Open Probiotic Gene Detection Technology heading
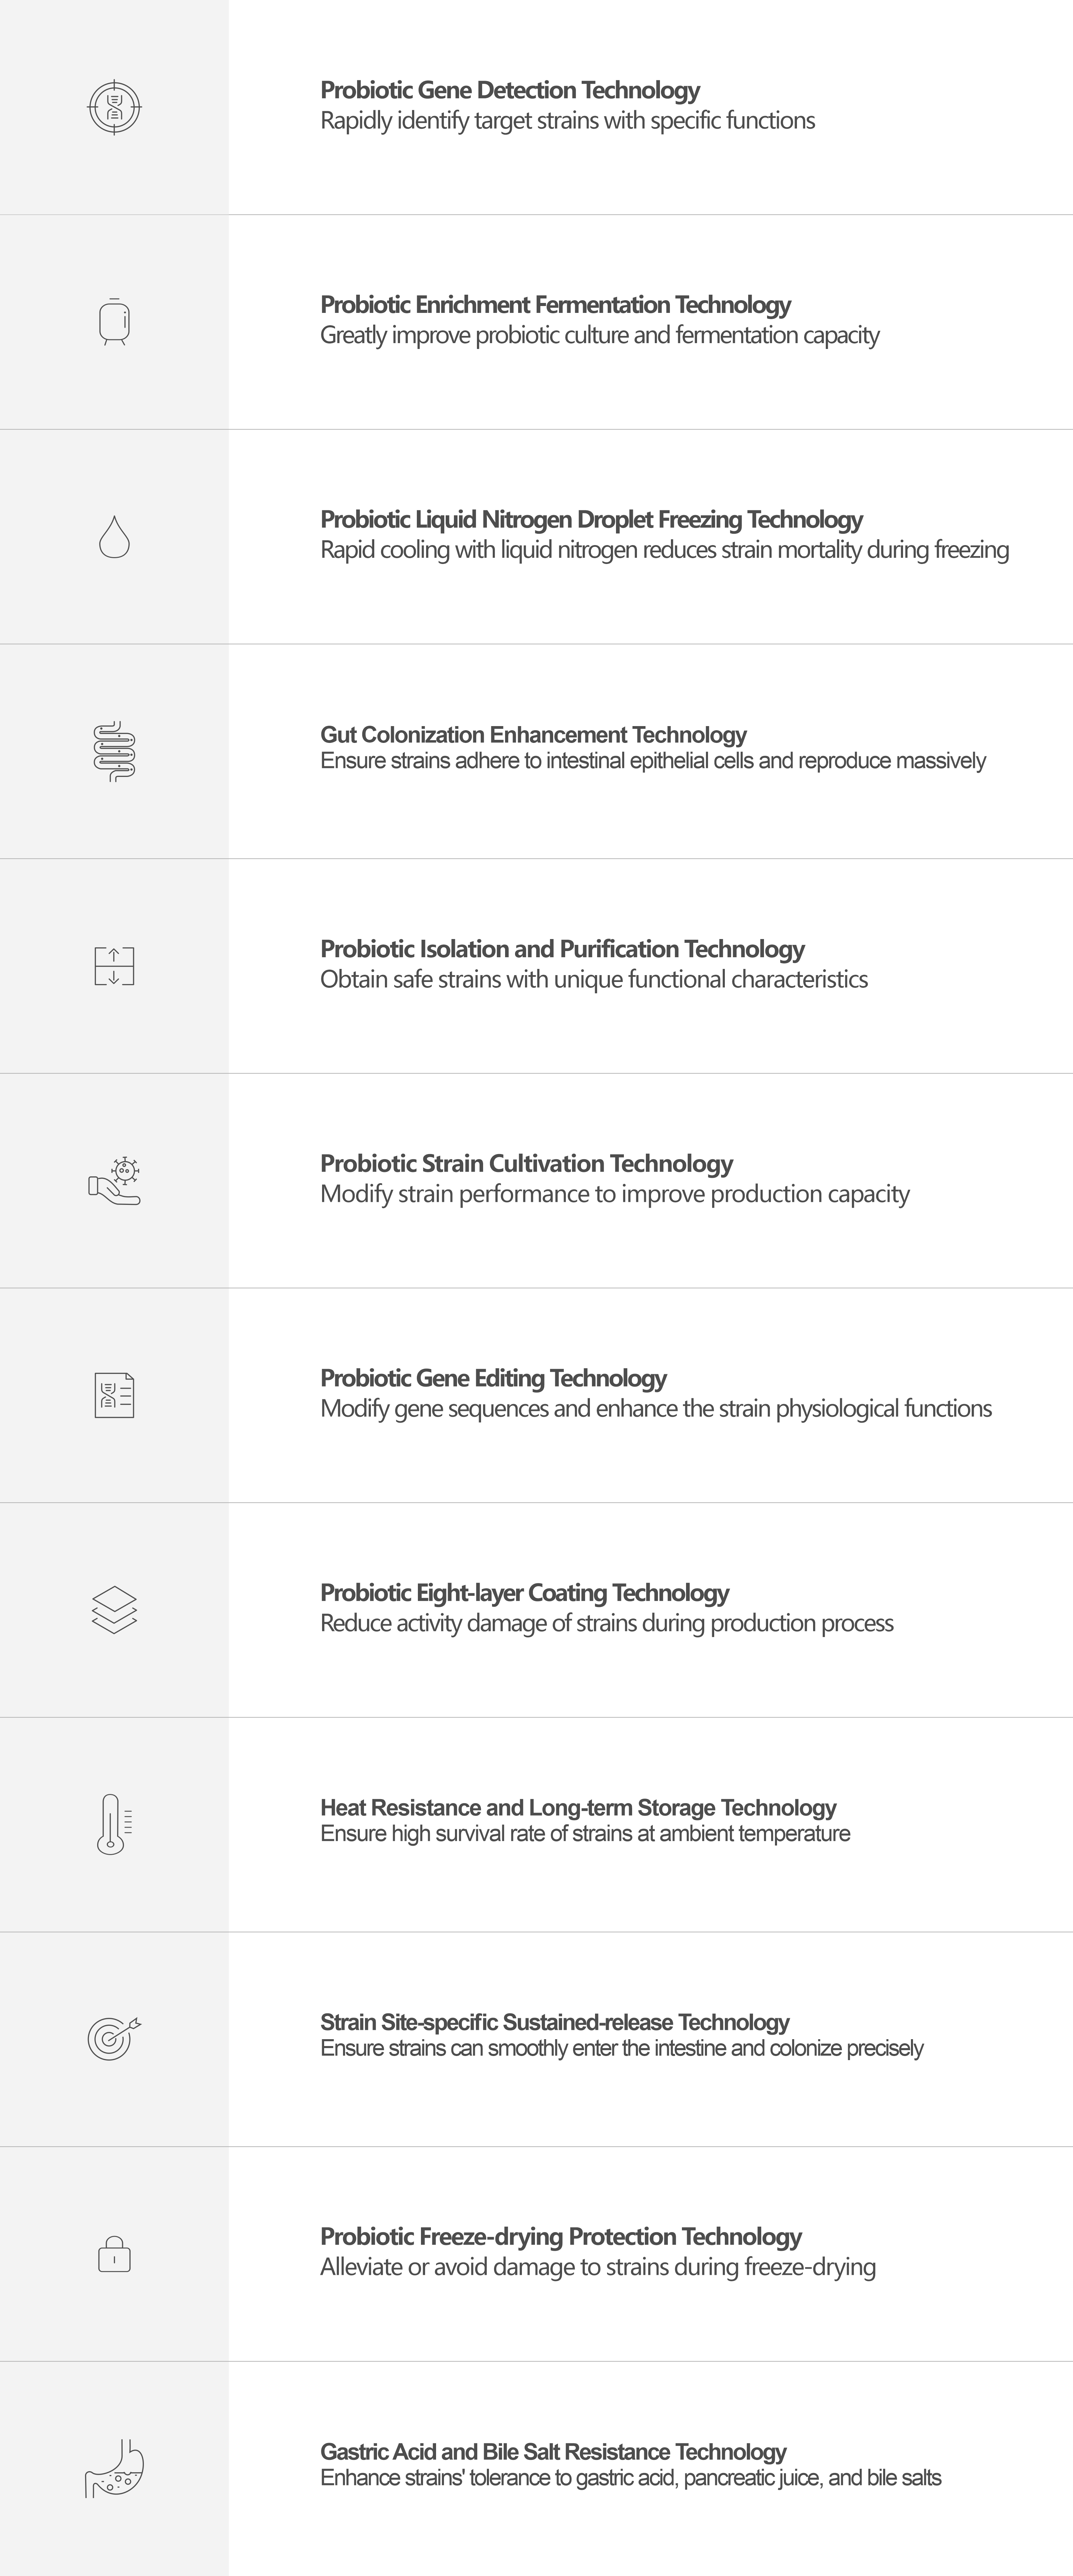The height and width of the screenshot is (2576, 1073). [x=510, y=90]
